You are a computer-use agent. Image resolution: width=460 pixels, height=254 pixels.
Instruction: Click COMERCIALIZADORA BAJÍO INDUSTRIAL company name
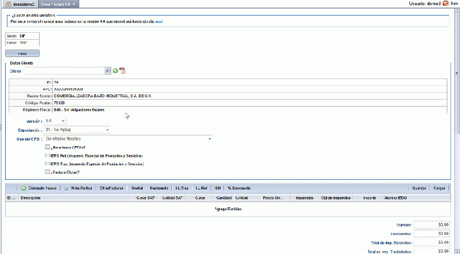click(103, 96)
